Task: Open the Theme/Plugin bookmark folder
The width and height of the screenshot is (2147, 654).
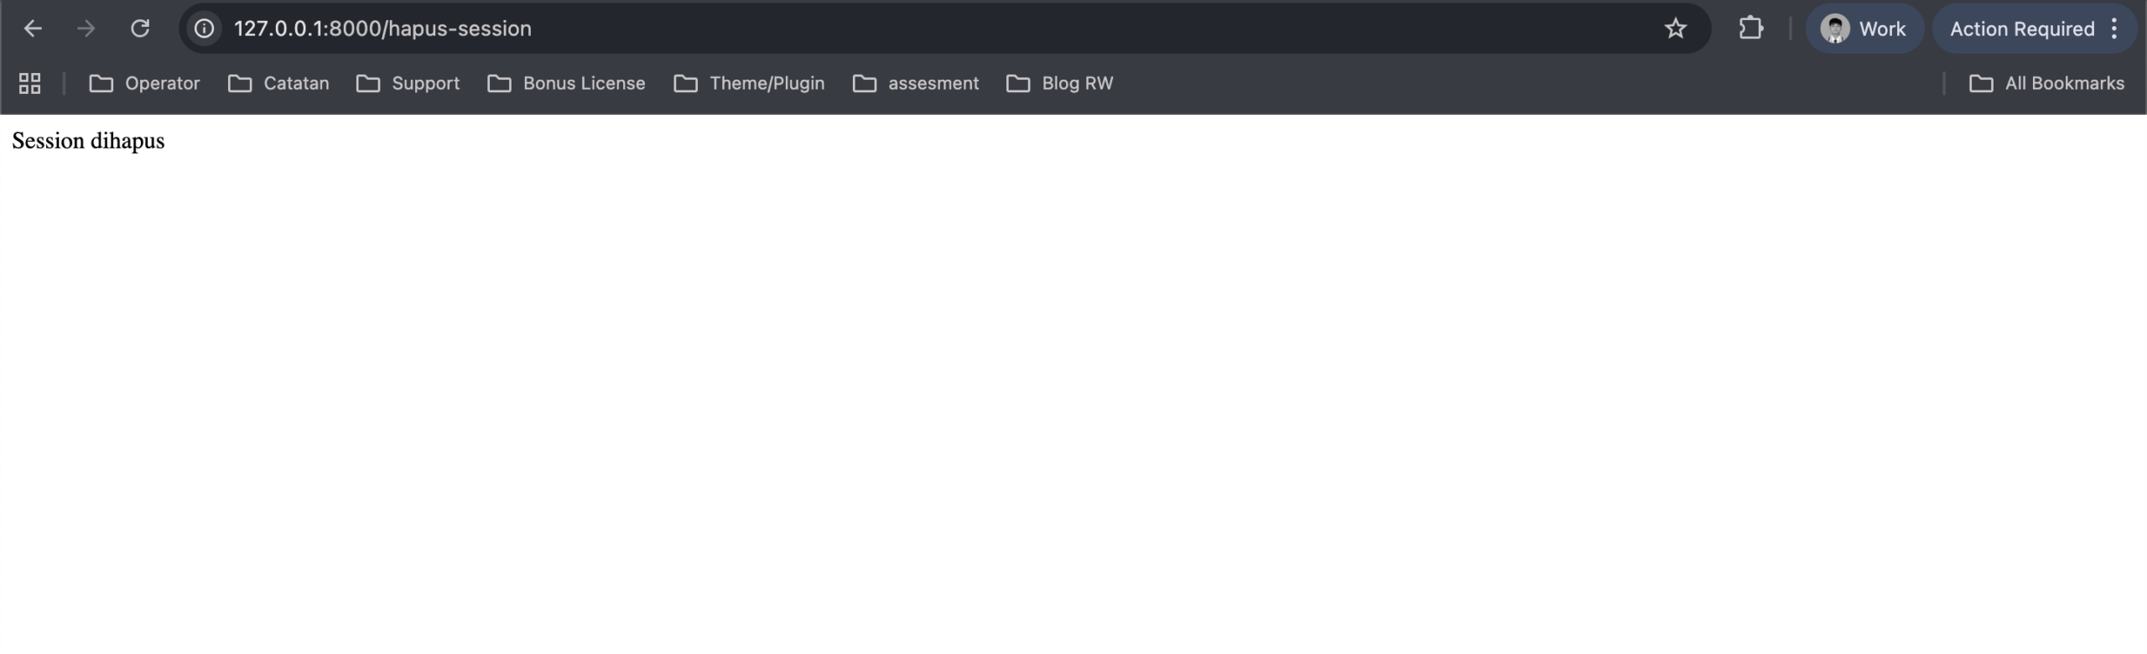Action: coord(750,83)
